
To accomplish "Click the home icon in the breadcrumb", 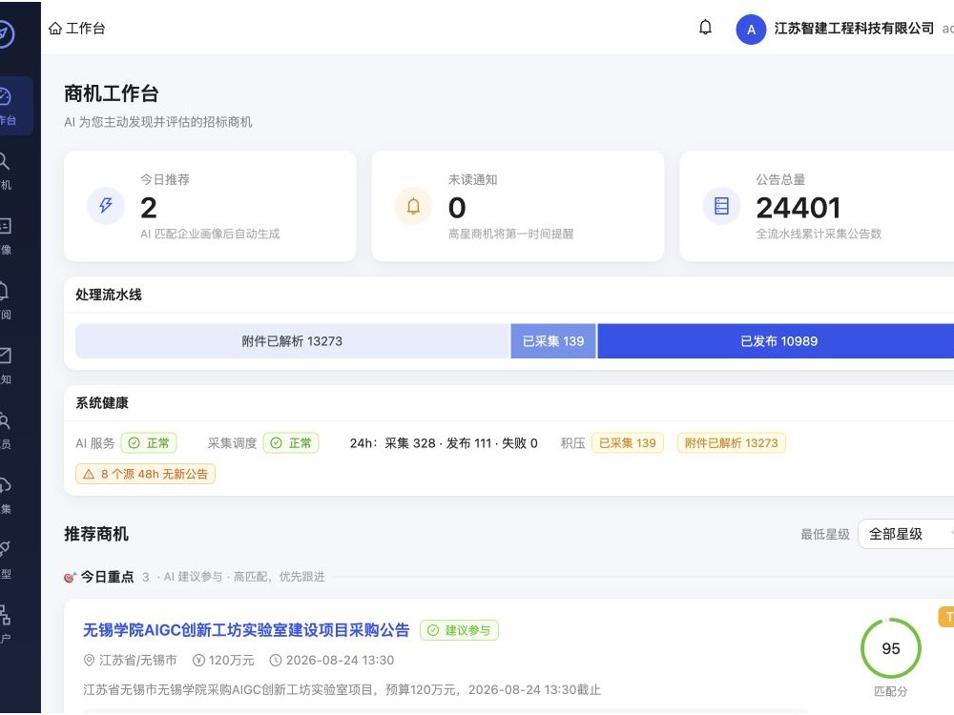I will click(54, 28).
